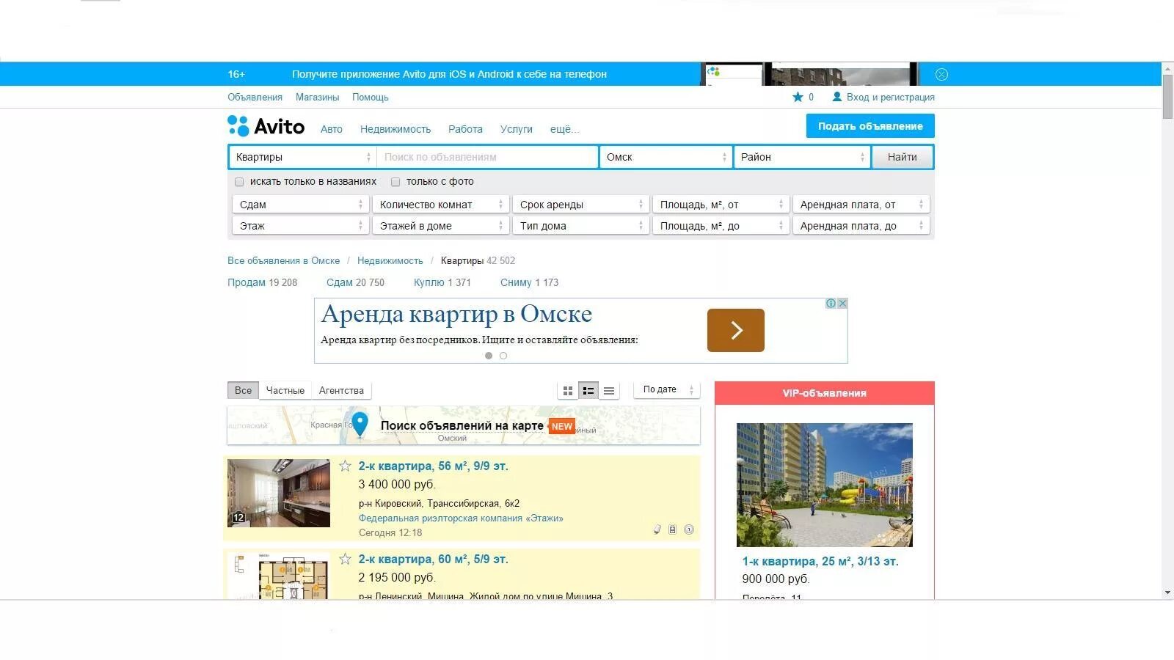1174x660 pixels.
Task: Click the clock icon in first listing
Action: click(x=689, y=529)
